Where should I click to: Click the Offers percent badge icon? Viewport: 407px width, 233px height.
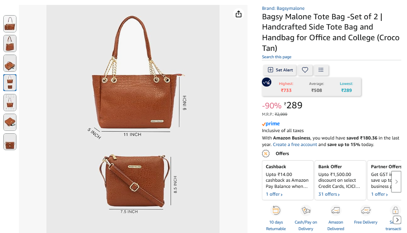[266, 153]
